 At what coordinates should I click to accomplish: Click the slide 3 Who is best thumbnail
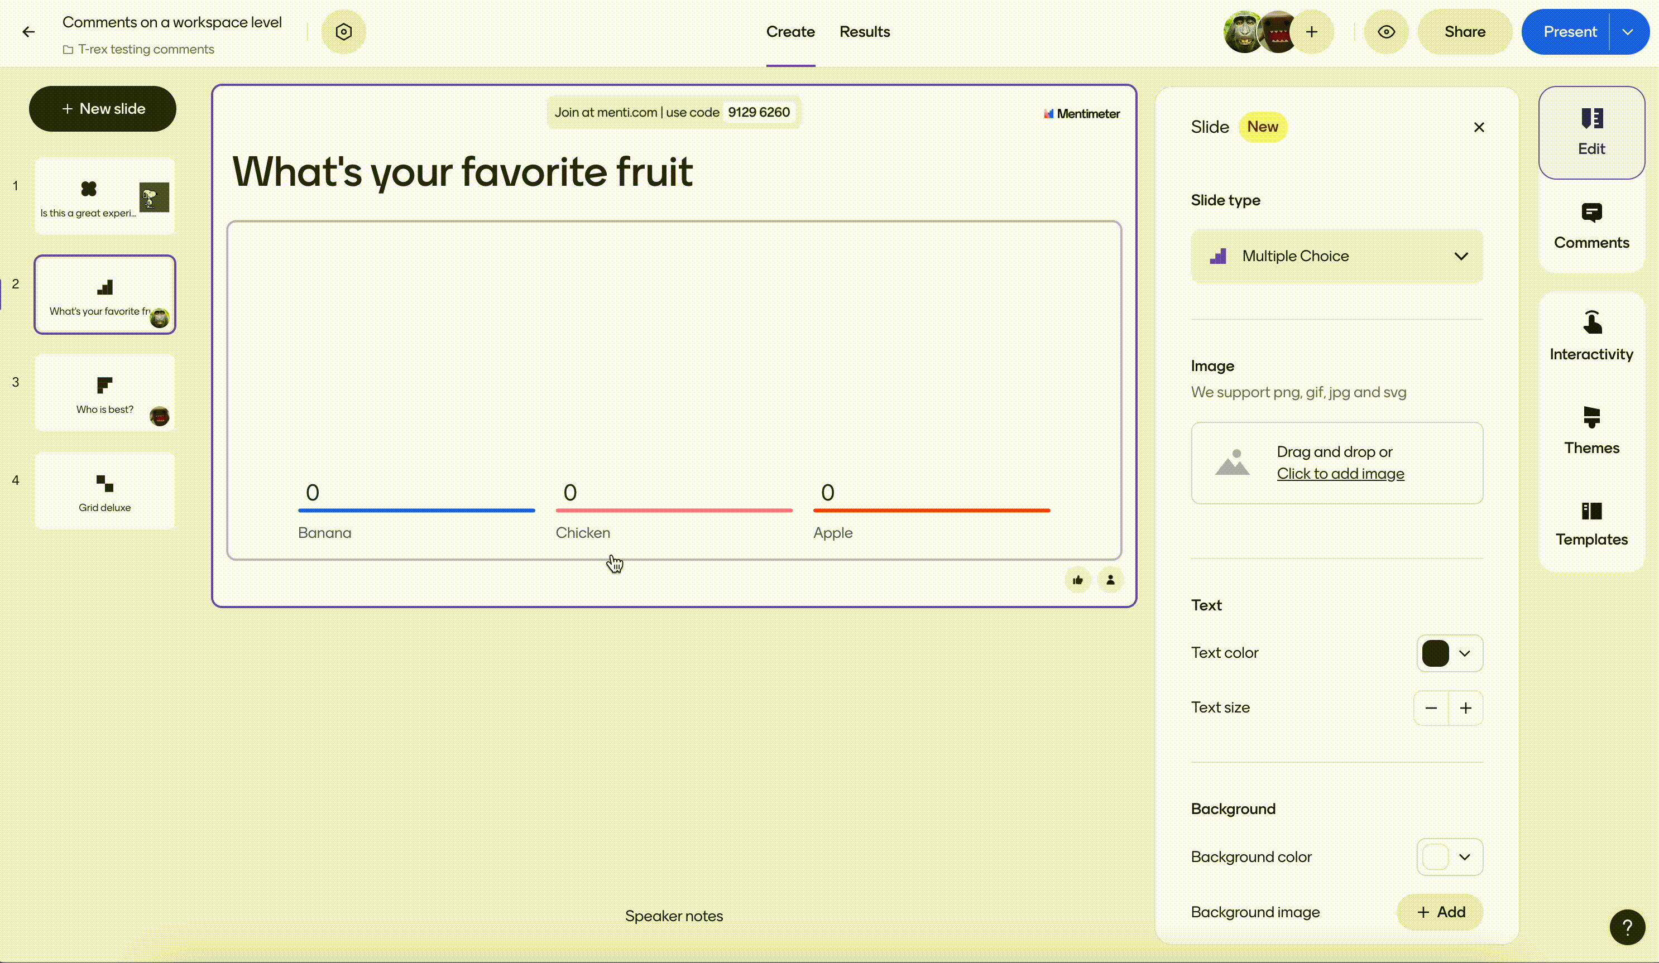pyautogui.click(x=104, y=393)
